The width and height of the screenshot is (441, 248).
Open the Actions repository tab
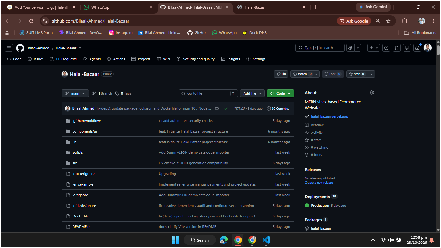click(x=116, y=59)
